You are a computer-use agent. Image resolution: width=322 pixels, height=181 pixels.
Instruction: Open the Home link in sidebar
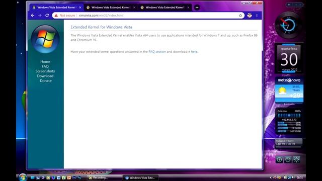[45, 61]
